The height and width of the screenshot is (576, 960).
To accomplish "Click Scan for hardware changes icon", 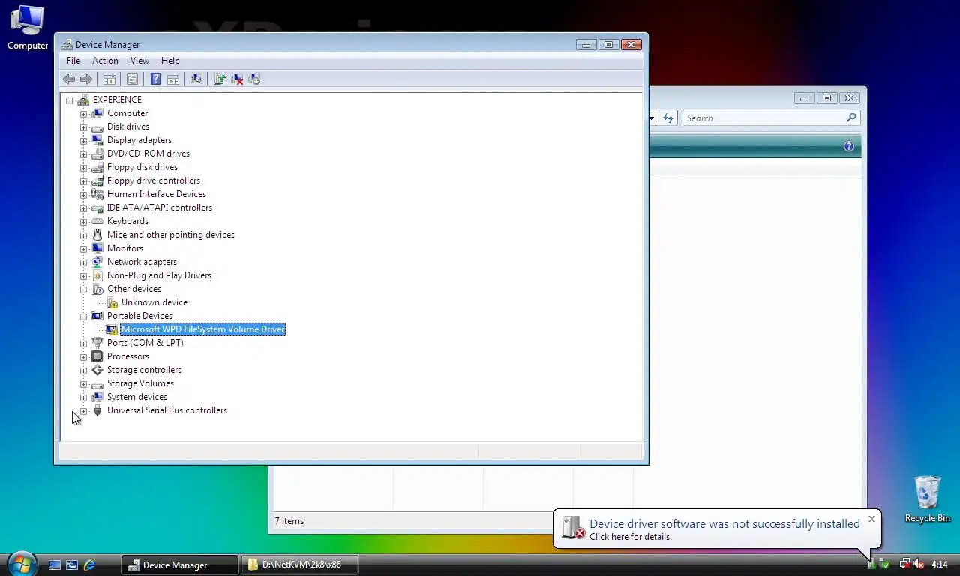I will tap(196, 79).
